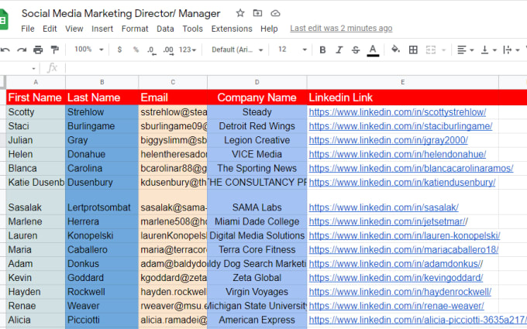Screen dimensions: 527x329
Task: Open Staci Burlingame's LinkedIn link
Action: [x=401, y=126]
